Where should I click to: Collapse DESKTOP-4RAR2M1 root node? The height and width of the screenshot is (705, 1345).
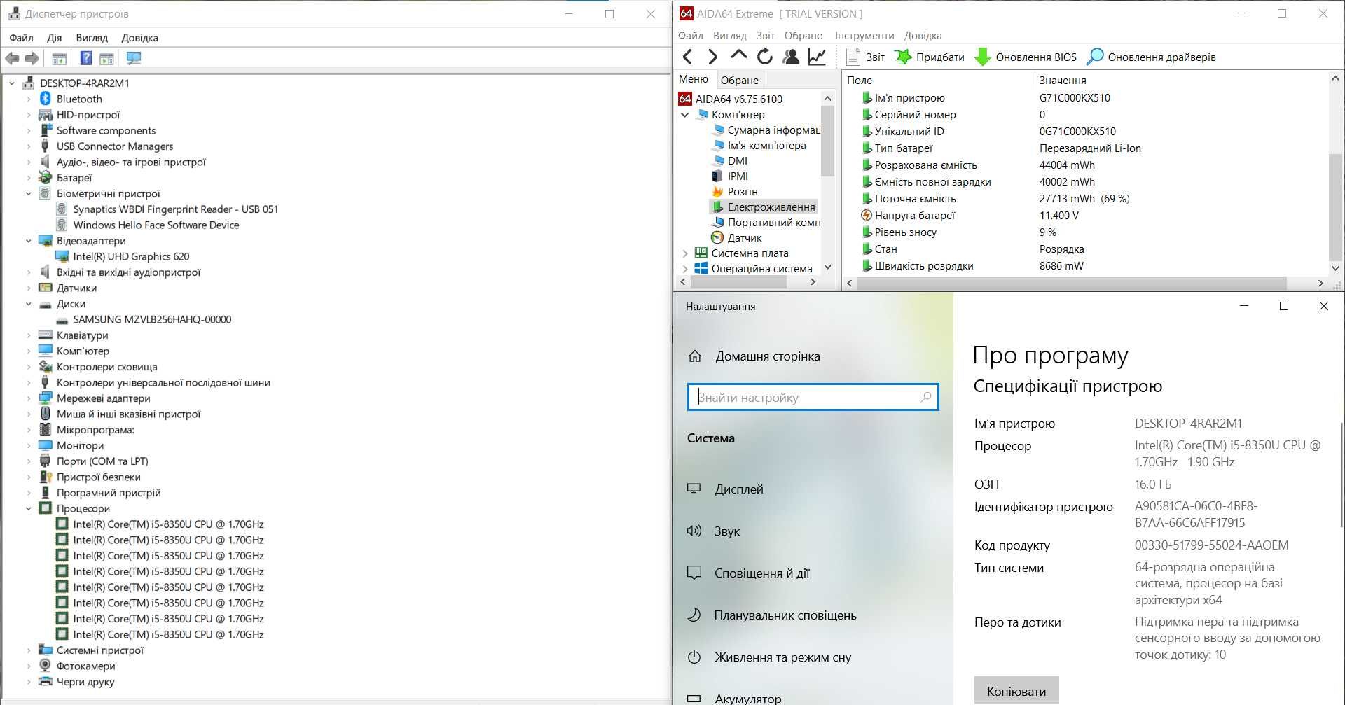12,83
